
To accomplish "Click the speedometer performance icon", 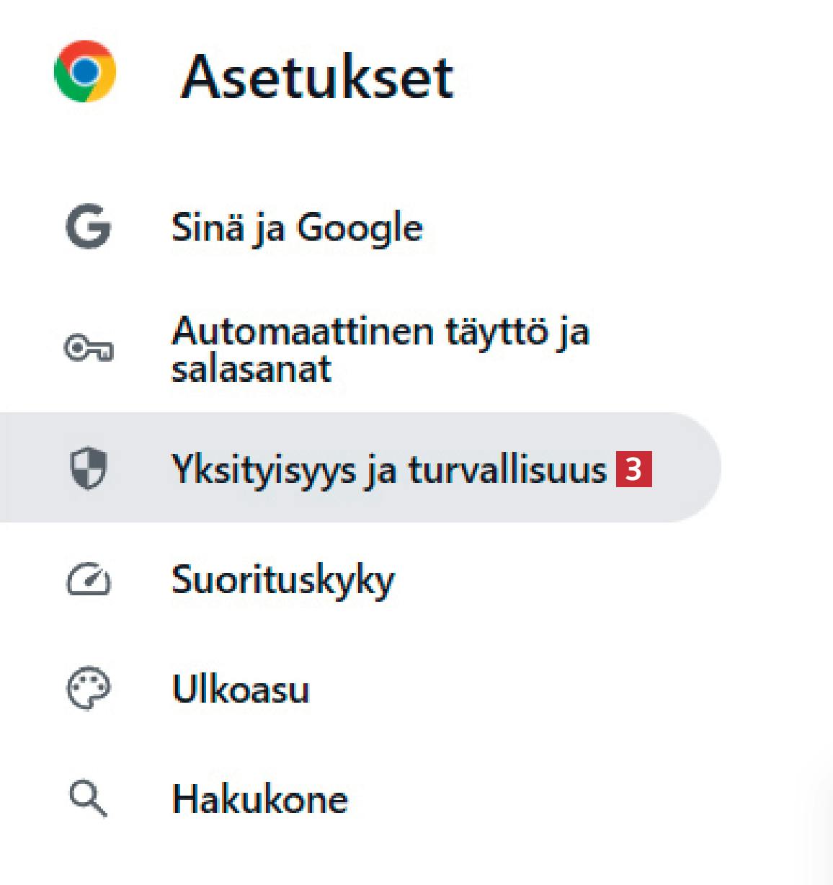I will coord(89,580).
